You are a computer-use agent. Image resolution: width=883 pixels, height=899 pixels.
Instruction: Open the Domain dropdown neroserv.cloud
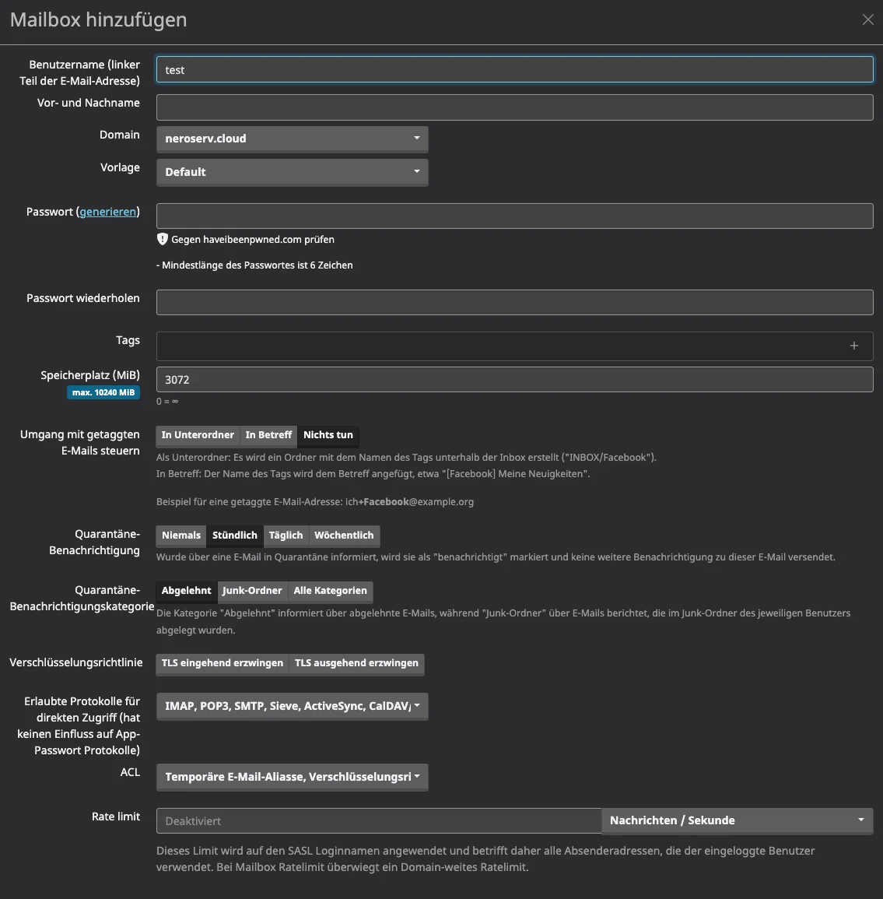coord(293,139)
